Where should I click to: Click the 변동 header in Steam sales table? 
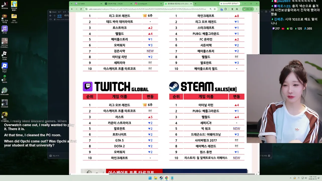[236, 97]
